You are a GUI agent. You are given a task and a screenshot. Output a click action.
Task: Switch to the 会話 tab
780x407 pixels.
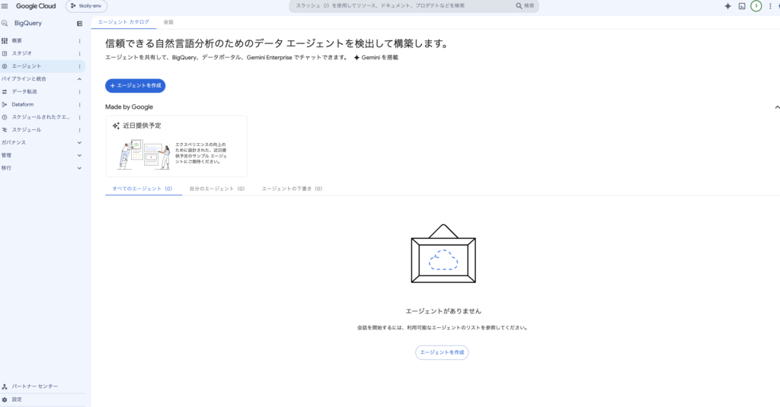coord(168,22)
